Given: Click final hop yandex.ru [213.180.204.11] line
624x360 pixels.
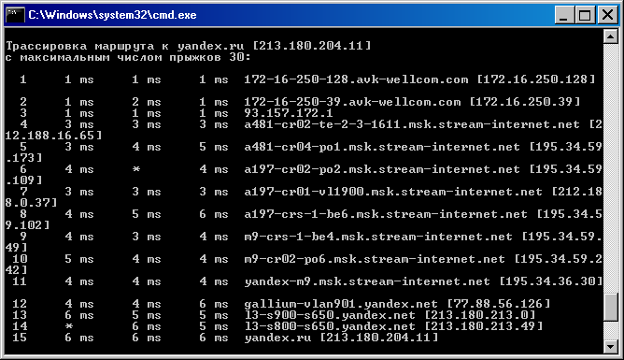Looking at the screenshot, I should [341, 338].
